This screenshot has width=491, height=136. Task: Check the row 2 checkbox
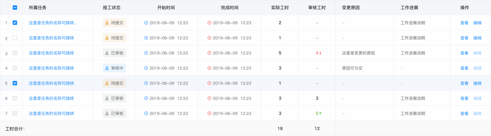coord(15,38)
